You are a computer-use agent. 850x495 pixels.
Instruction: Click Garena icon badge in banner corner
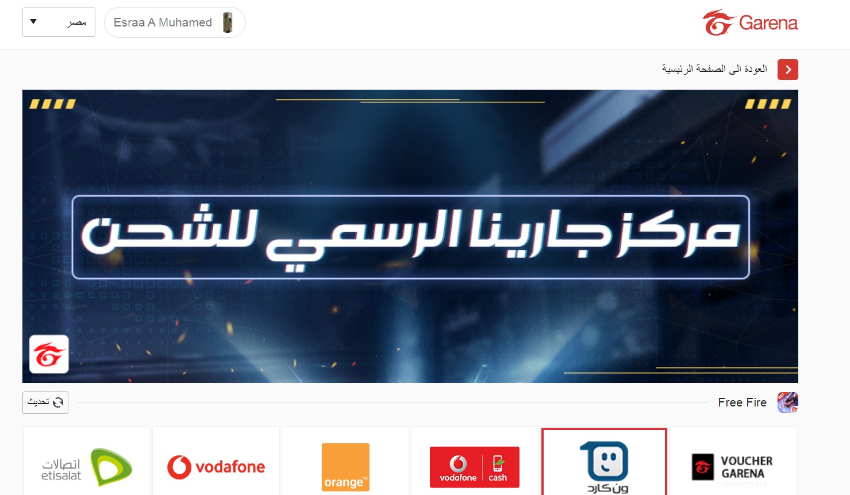(x=49, y=354)
